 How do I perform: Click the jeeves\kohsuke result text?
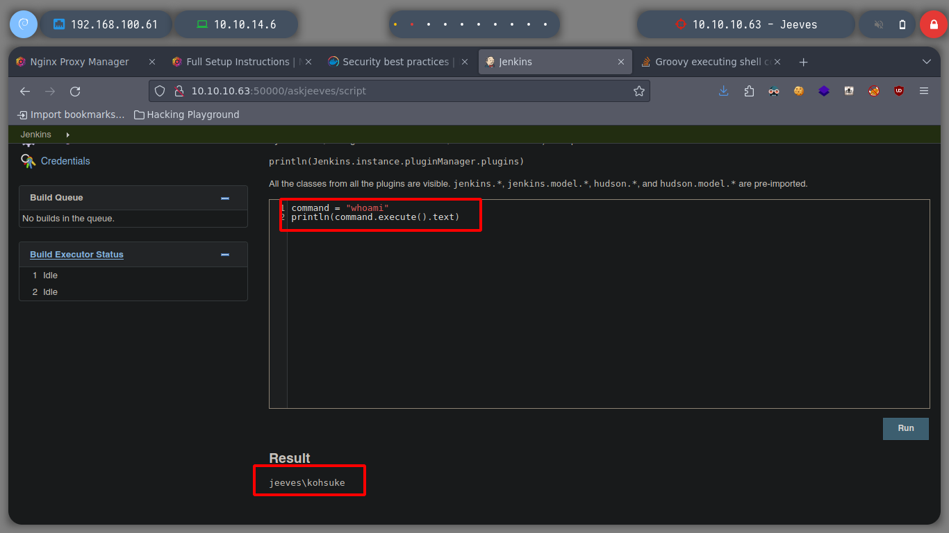pyautogui.click(x=307, y=482)
